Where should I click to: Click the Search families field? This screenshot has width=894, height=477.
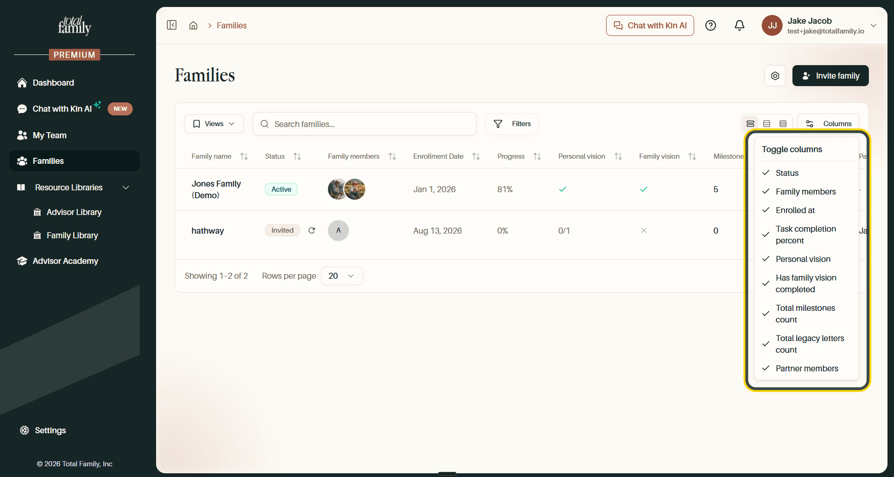click(365, 124)
